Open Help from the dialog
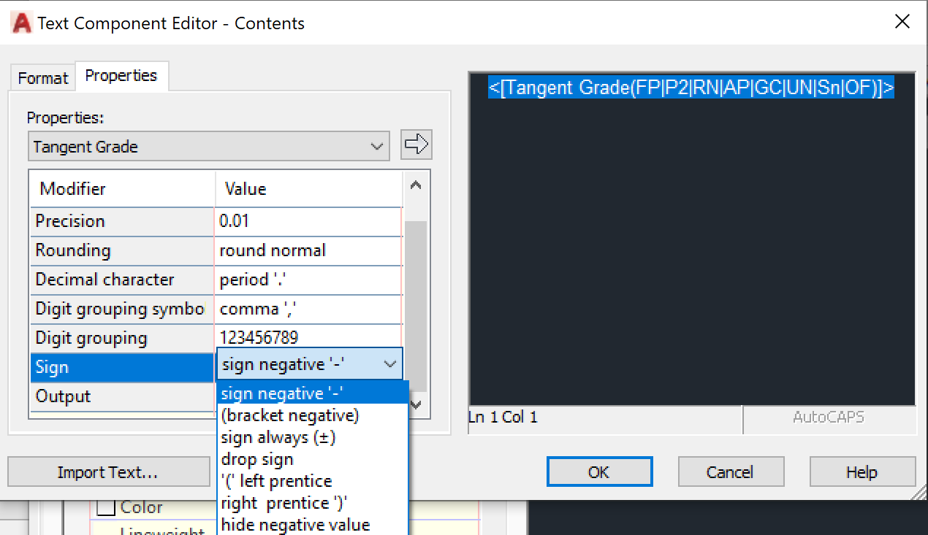 (x=862, y=472)
